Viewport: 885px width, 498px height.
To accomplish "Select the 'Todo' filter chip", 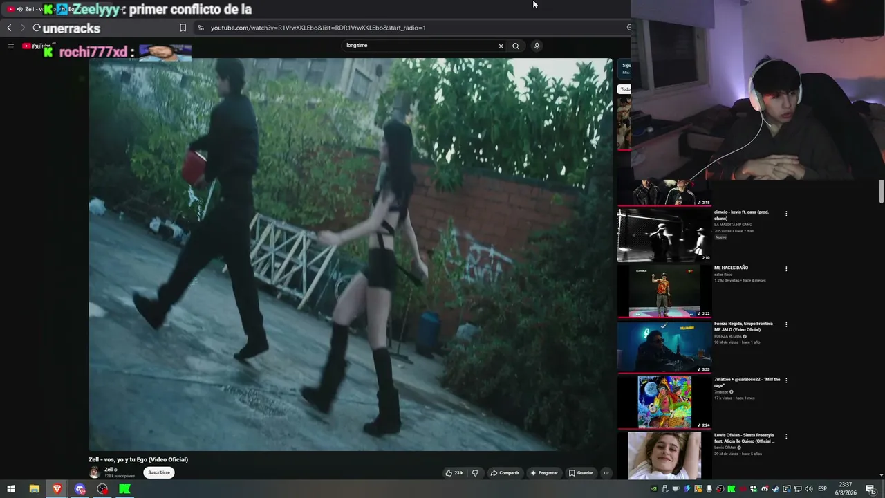I will click(625, 89).
